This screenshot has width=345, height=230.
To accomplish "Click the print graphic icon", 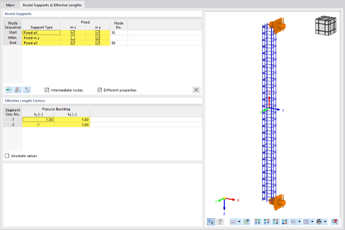I will tap(319, 222).
